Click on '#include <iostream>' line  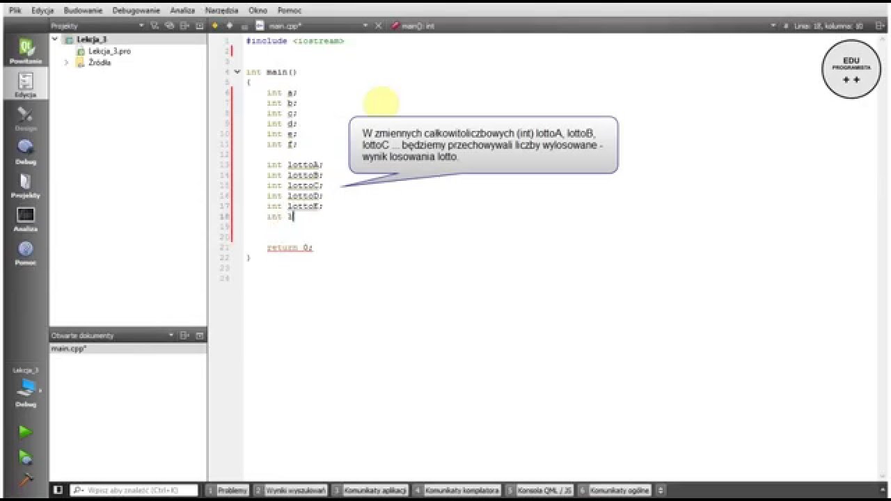(x=295, y=41)
